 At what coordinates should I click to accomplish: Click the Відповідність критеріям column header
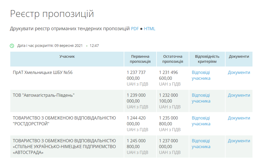(x=207, y=59)
